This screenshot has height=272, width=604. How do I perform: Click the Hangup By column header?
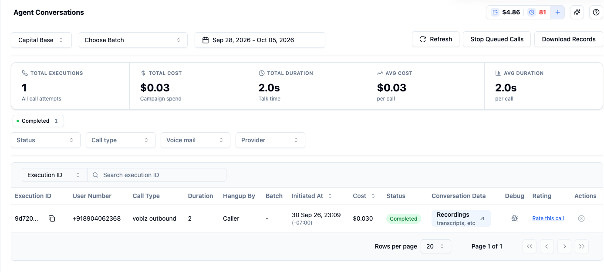(x=239, y=196)
